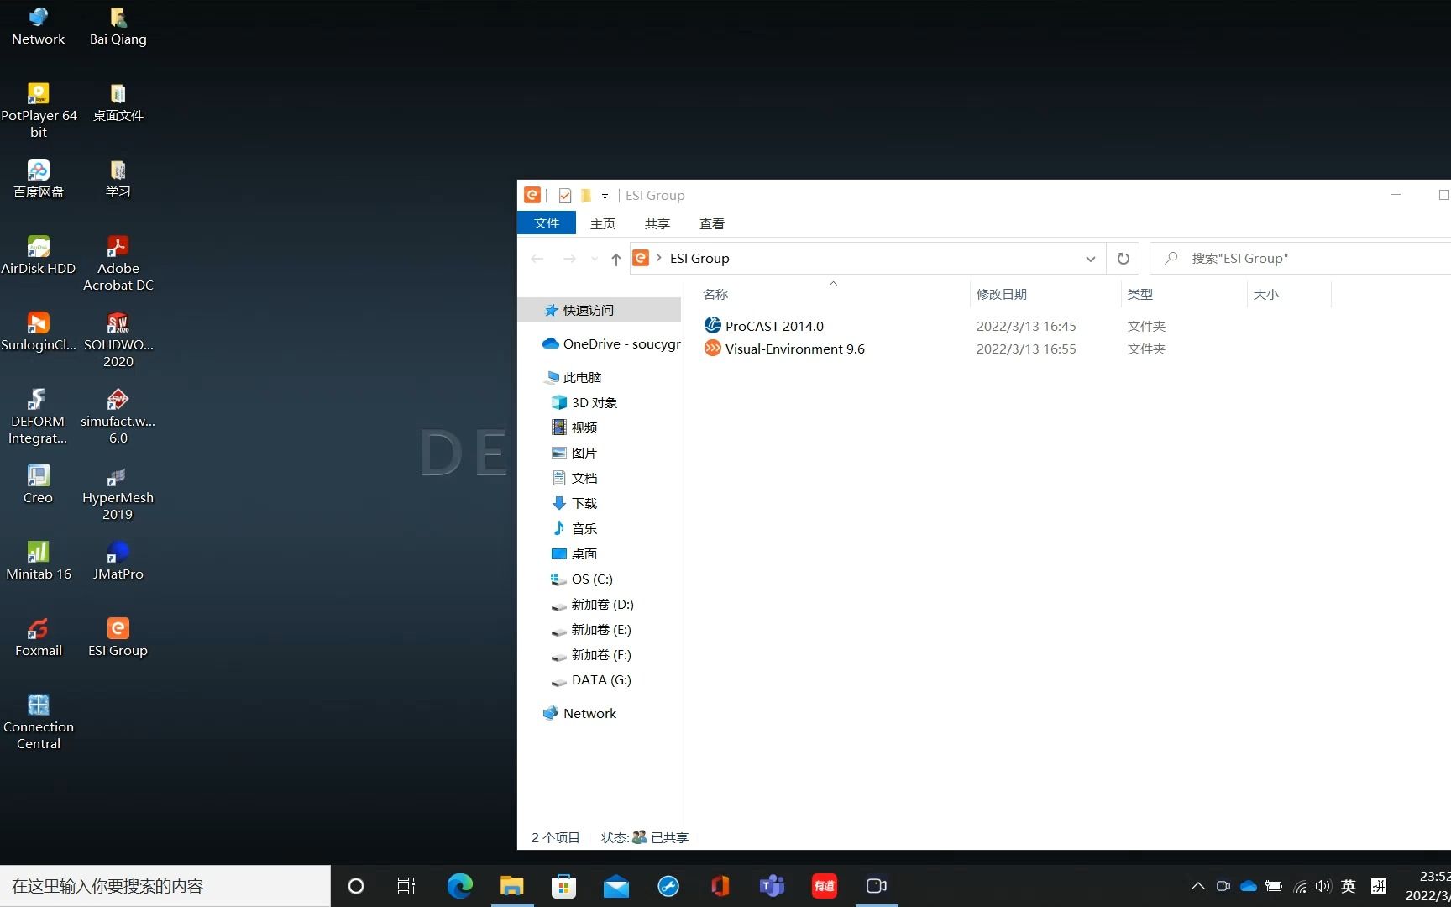
Task: Click 修改日期 column header
Action: tap(1002, 294)
